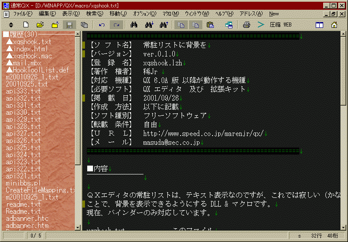Click the teal greater-than arrow icon

click(x=261, y=25)
